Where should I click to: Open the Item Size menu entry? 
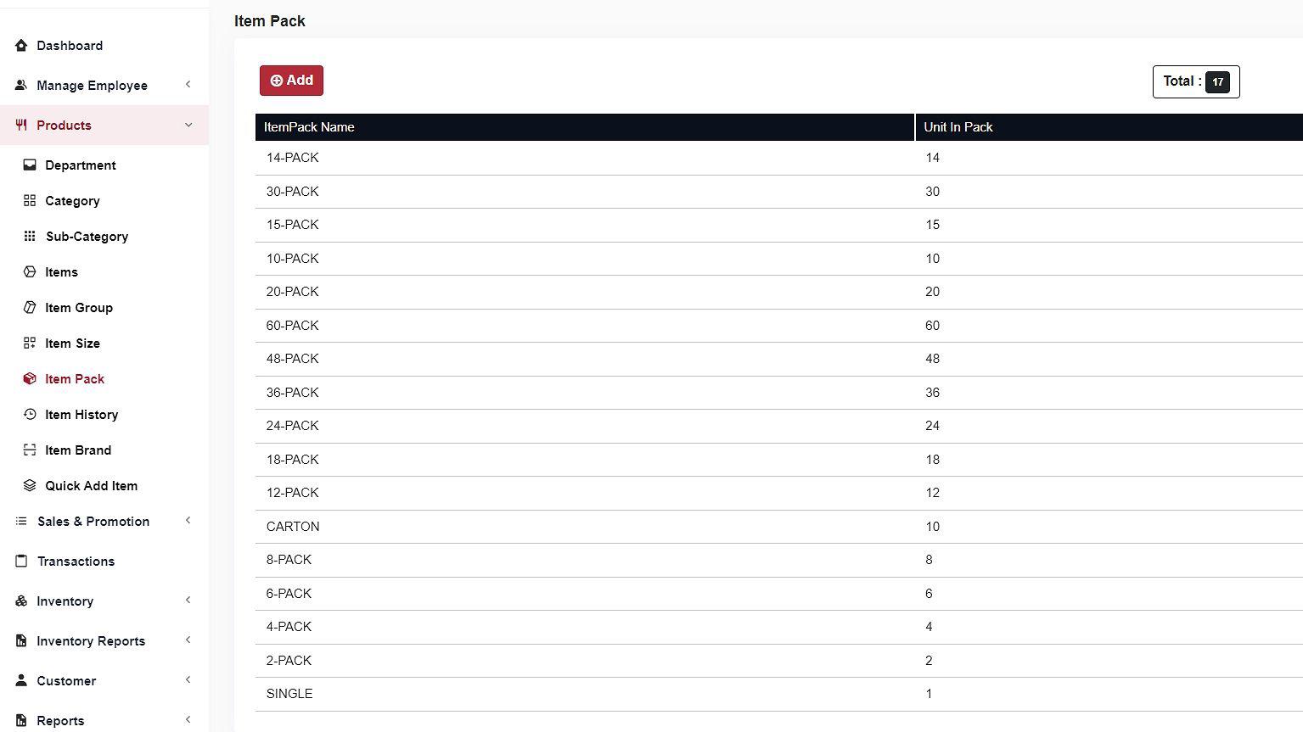72,344
